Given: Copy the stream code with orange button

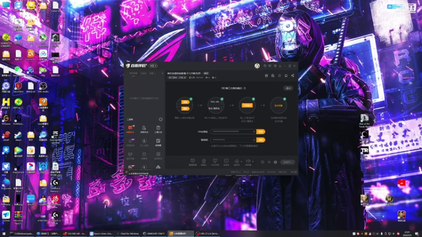Looking at the screenshot, I should 261,140.
